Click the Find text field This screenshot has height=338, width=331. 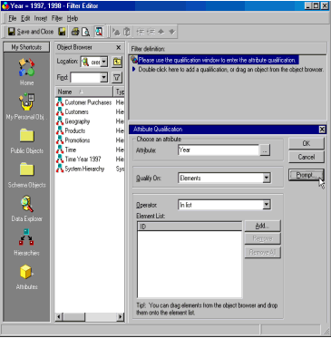pyautogui.click(x=85, y=78)
